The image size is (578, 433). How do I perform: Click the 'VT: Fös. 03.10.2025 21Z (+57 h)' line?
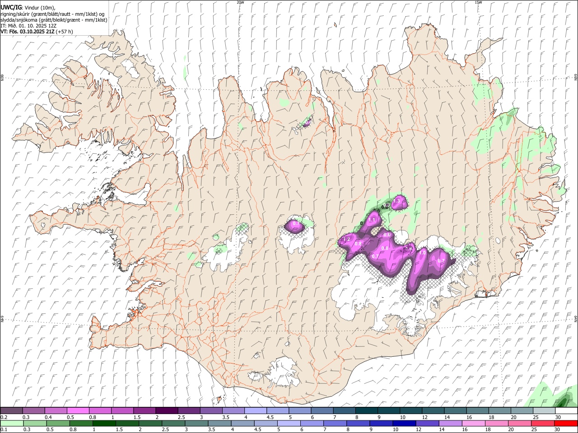(37, 32)
